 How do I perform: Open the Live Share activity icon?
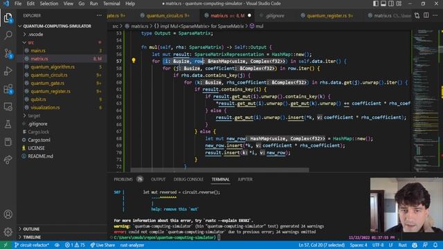tap(8, 160)
